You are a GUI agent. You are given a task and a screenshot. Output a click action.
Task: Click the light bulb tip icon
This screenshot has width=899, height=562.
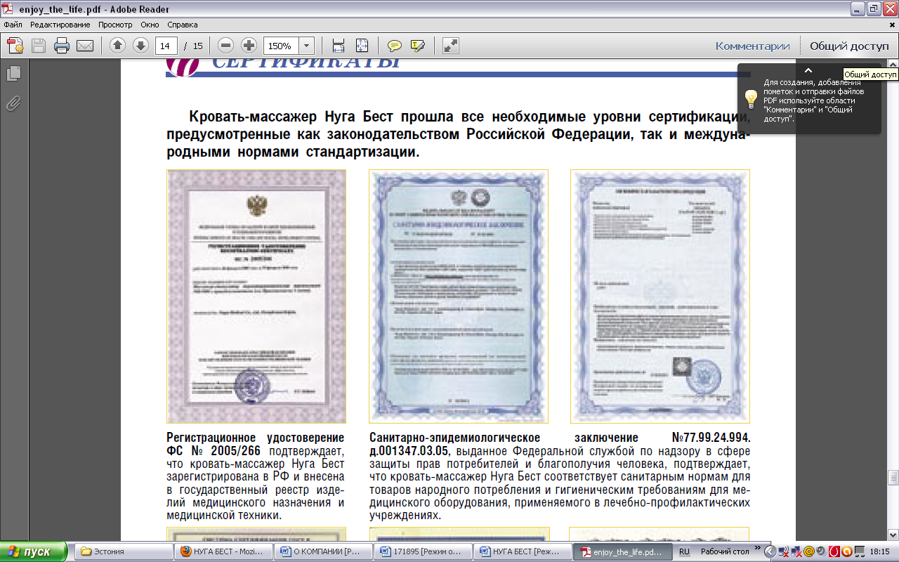[750, 98]
